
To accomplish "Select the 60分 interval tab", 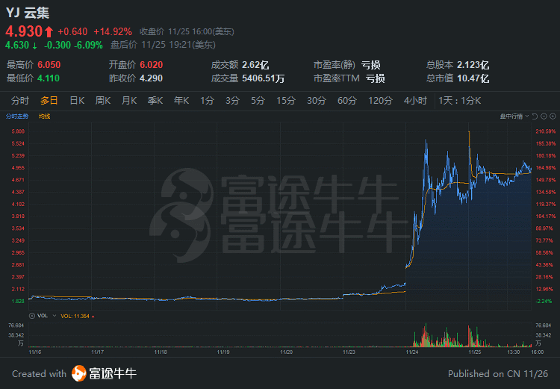I will point(347,101).
